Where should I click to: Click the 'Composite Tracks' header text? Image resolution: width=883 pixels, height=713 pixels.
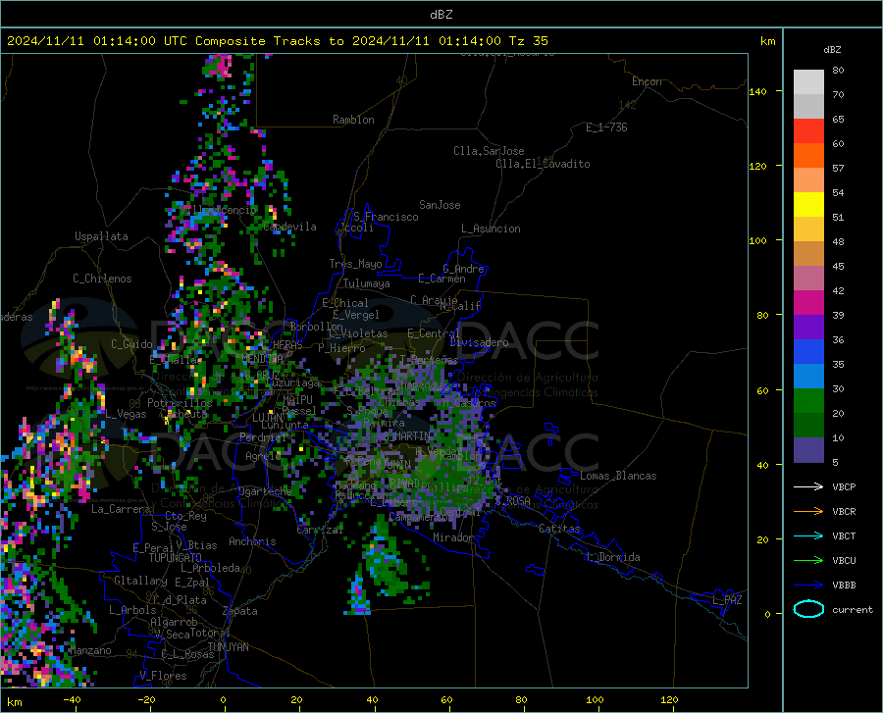[x=258, y=41]
